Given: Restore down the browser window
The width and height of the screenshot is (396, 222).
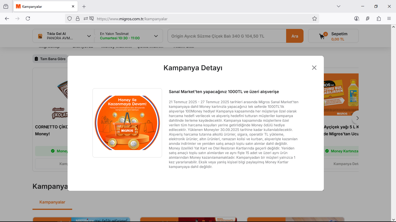Looking at the screenshot, I should (376, 6).
